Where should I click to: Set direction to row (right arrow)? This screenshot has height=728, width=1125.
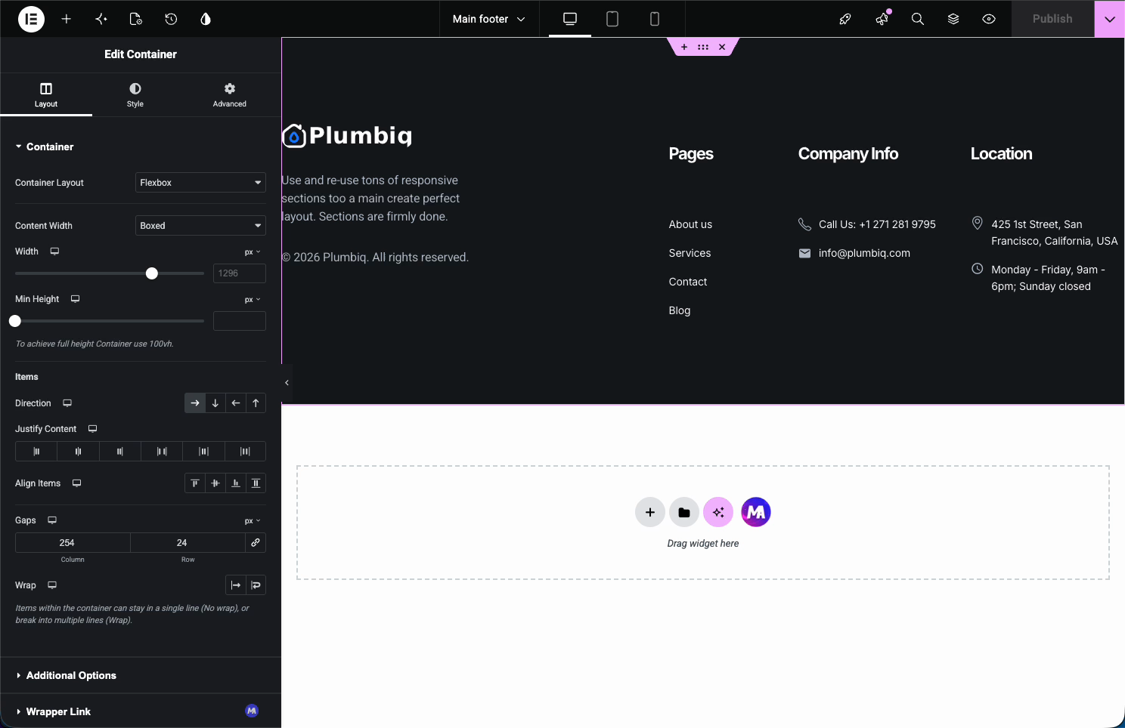click(x=195, y=403)
